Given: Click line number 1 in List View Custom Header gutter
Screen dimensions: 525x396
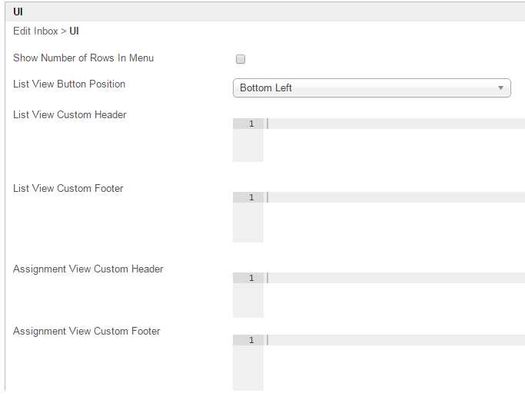Looking at the screenshot, I should (251, 124).
